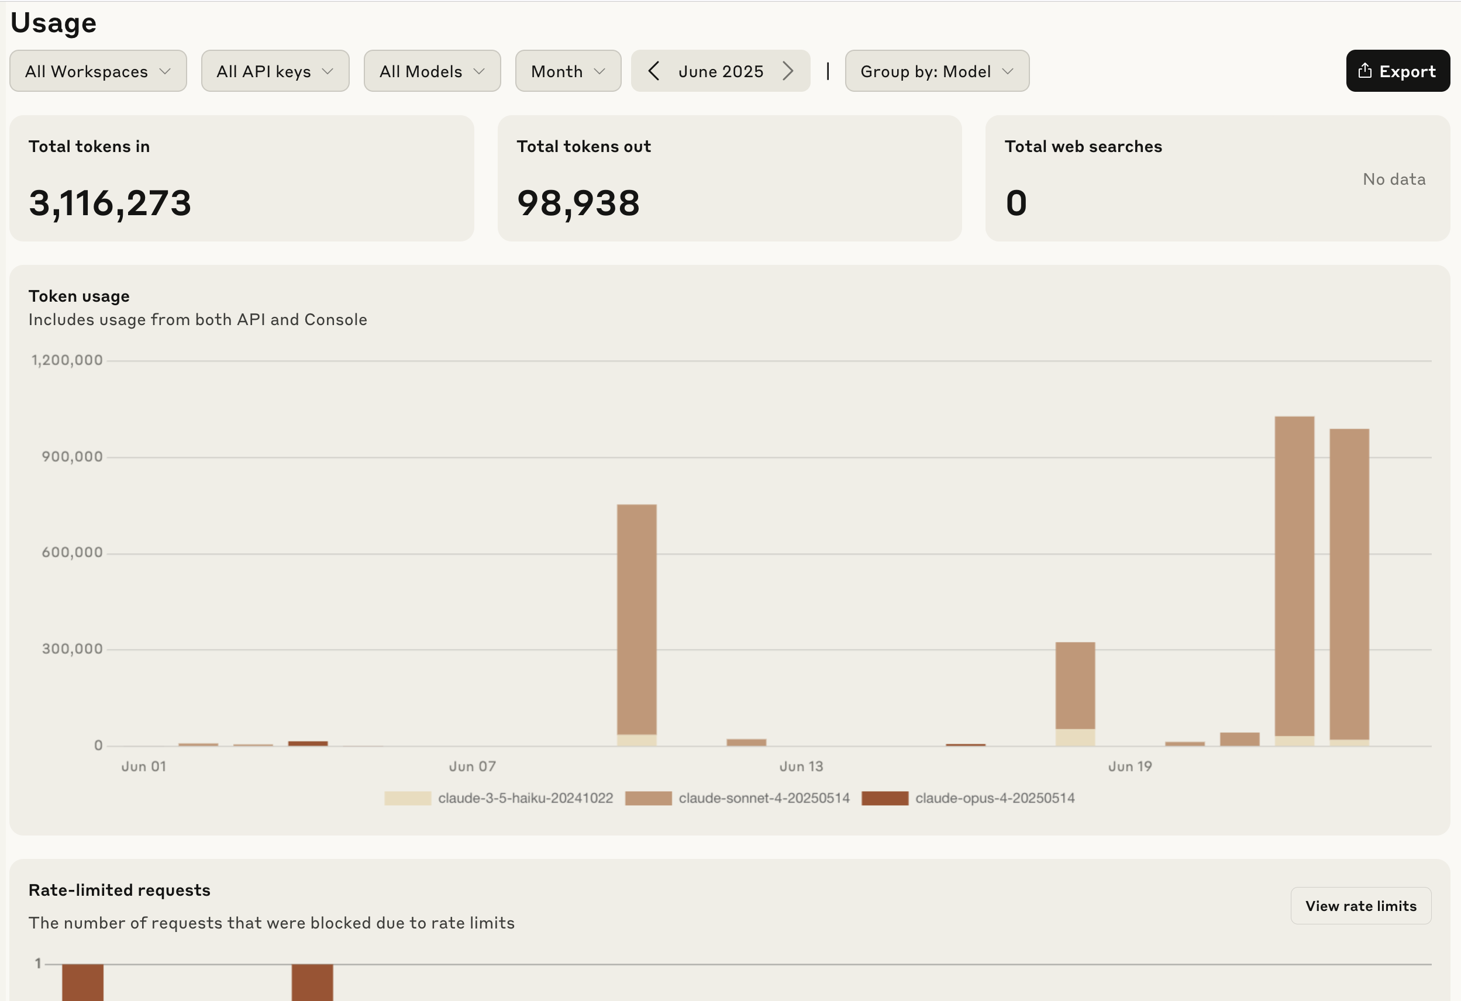
Task: Toggle claude-opus-4 legend swatch
Action: pos(884,798)
